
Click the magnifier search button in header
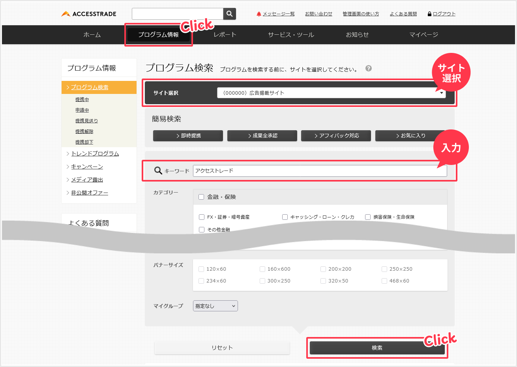tap(229, 14)
